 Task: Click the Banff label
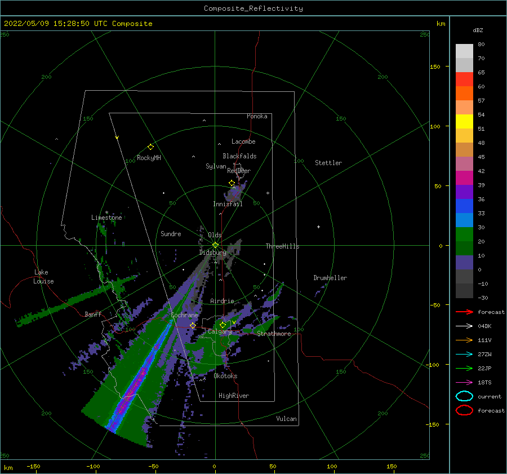coord(93,314)
